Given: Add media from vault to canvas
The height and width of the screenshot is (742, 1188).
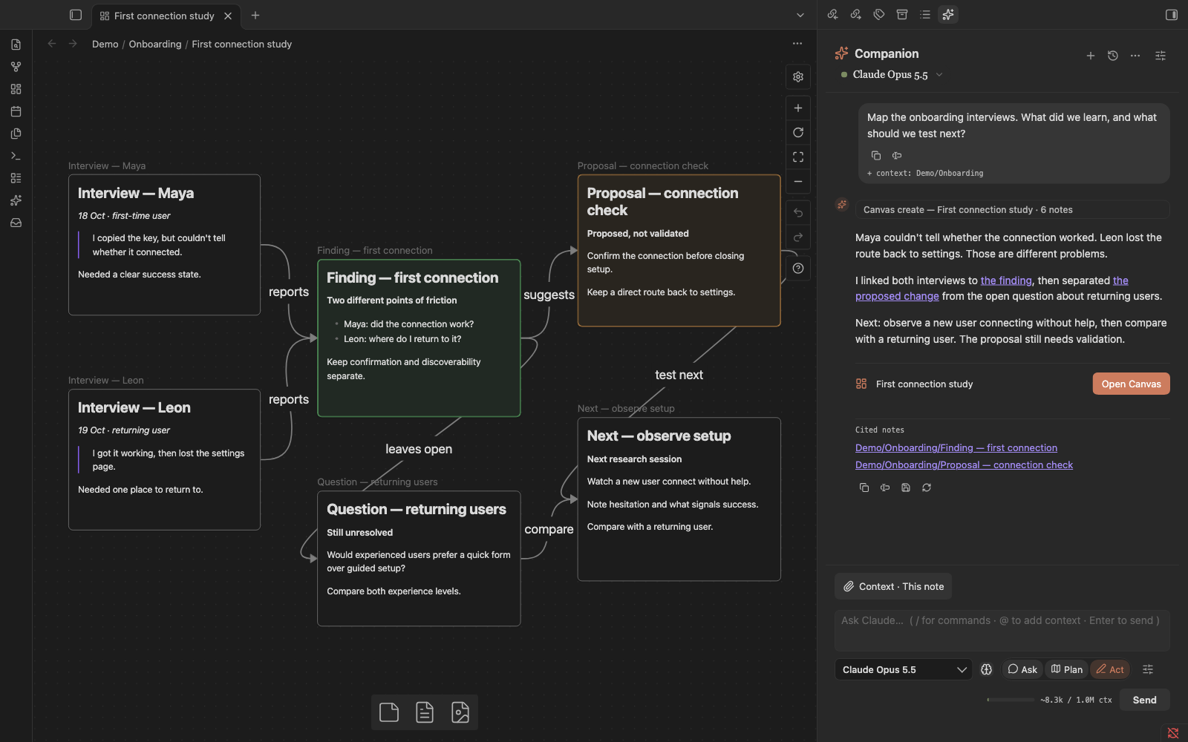Looking at the screenshot, I should coord(460,712).
